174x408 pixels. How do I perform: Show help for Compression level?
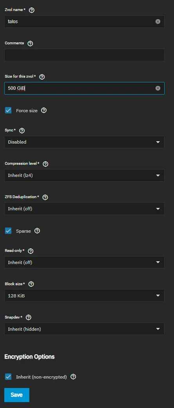coord(45,164)
